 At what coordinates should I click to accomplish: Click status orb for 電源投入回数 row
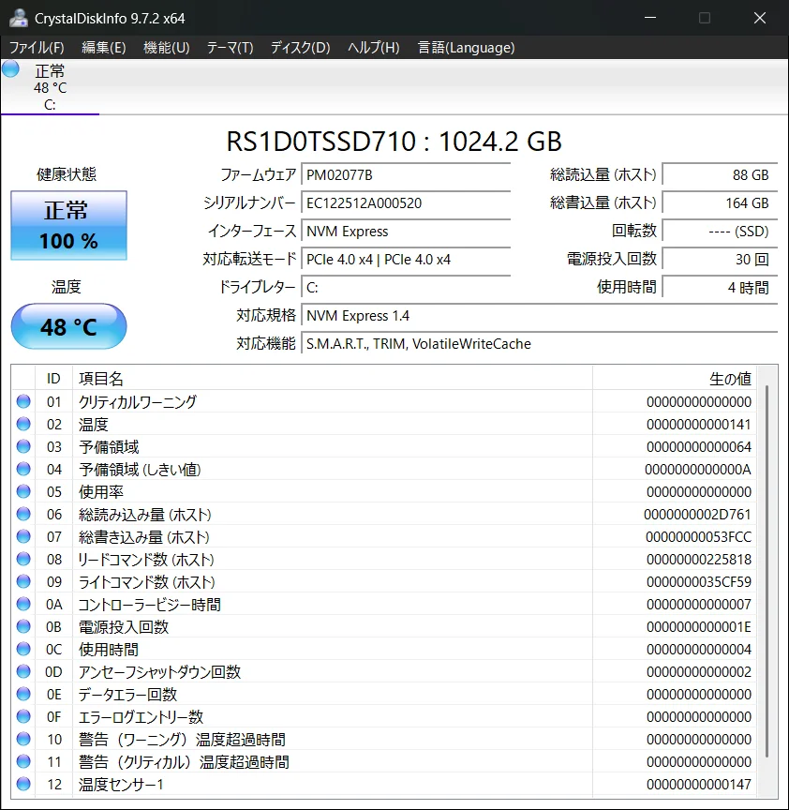[x=23, y=626]
